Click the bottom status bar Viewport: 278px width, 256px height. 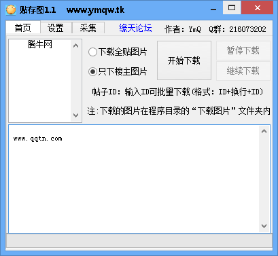pos(139,240)
